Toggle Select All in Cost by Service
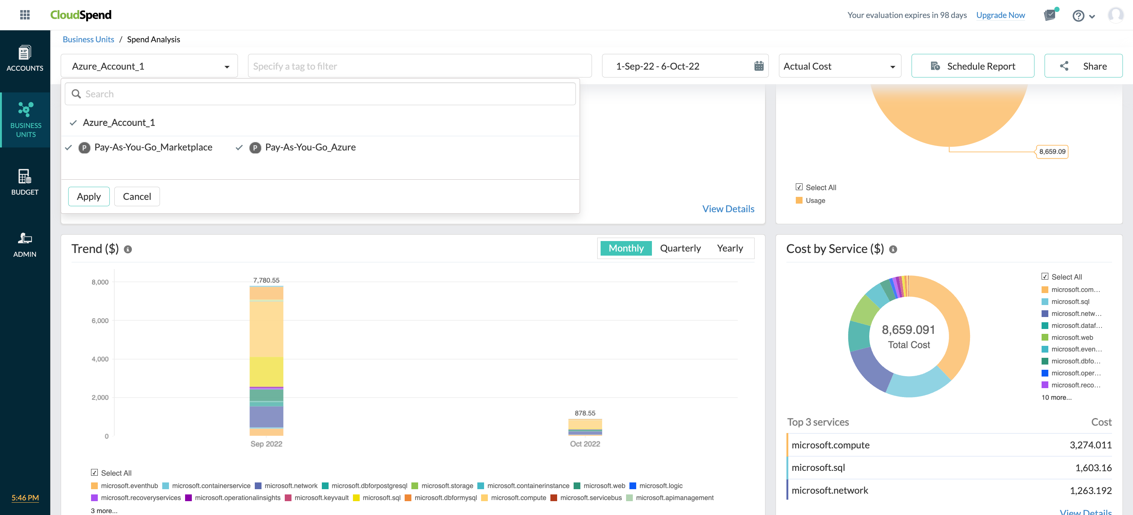 pos(1045,277)
